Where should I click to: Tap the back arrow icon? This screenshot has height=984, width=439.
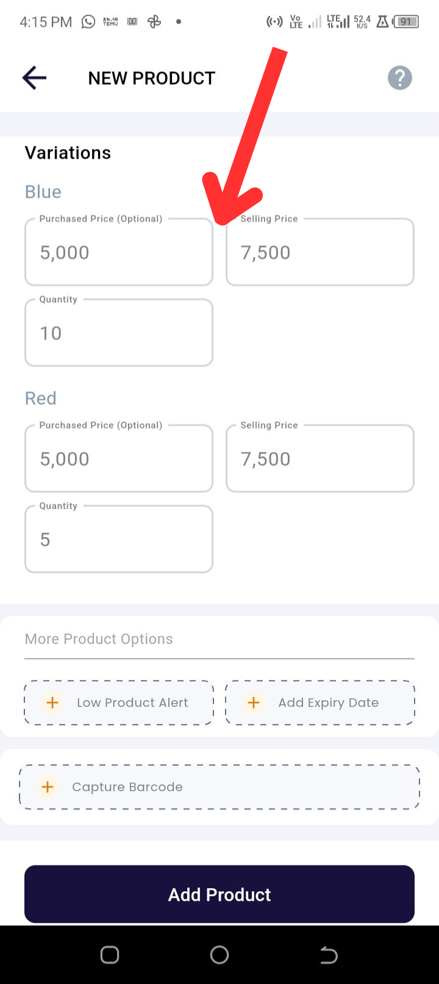pos(34,78)
